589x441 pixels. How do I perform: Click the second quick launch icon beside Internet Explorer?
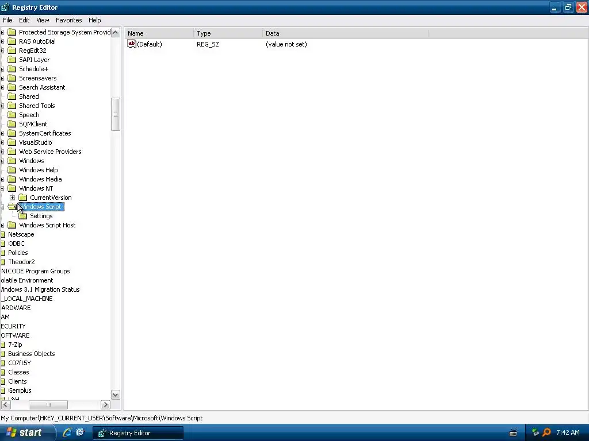coord(80,432)
